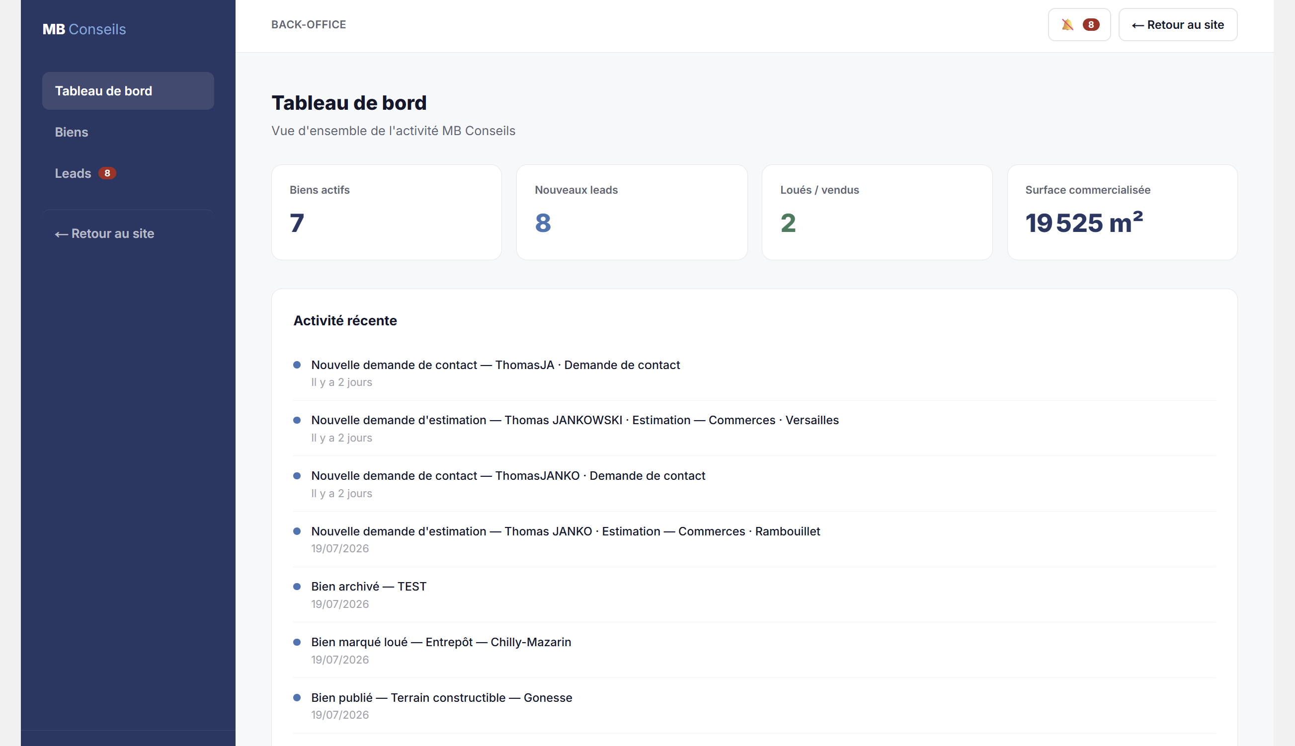Screen dimensions: 1295x746
Task: Click the Entrepôt — Chilly-Mazarin loué entry
Action: coord(754,650)
